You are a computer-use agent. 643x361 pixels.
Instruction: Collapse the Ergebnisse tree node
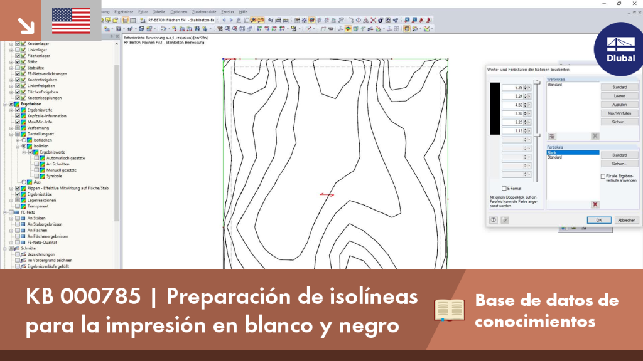[5, 104]
